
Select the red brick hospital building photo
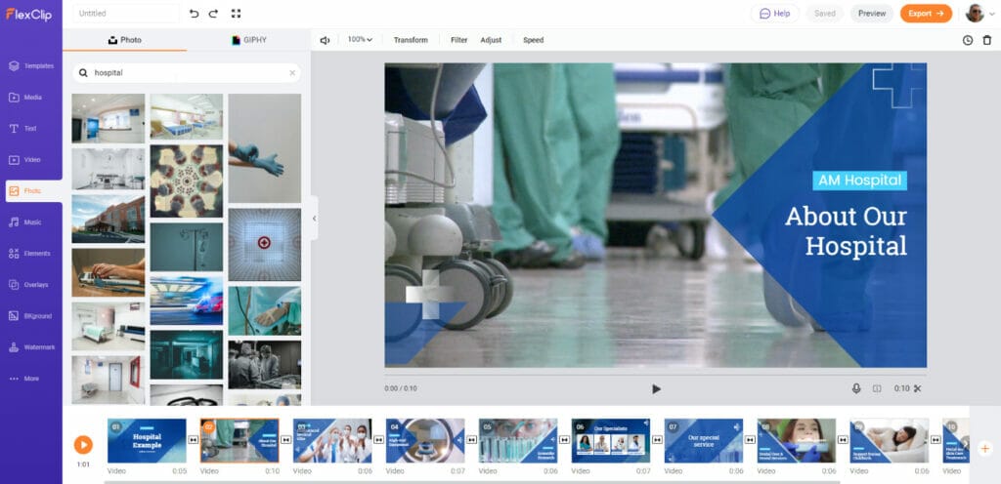[109, 220]
